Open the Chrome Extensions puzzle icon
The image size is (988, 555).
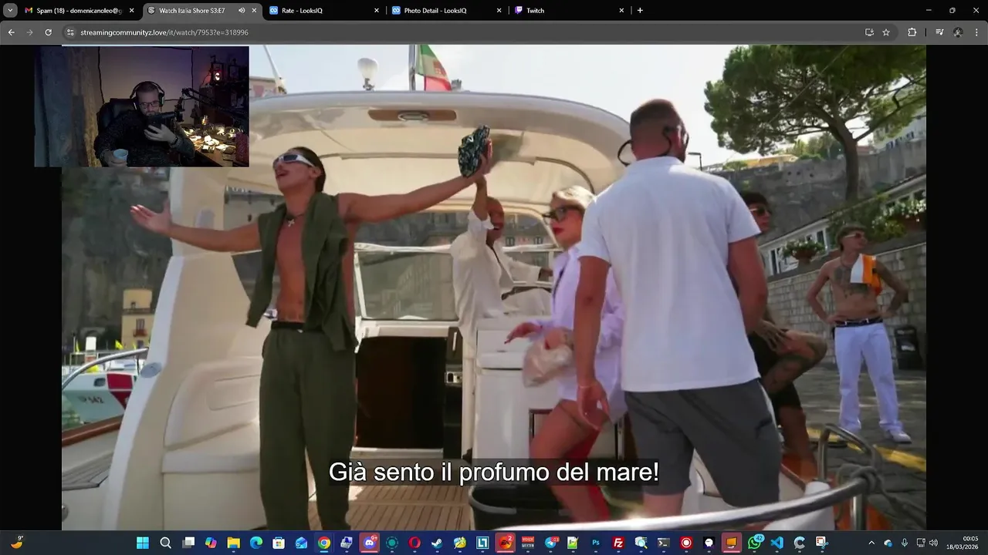tap(912, 32)
